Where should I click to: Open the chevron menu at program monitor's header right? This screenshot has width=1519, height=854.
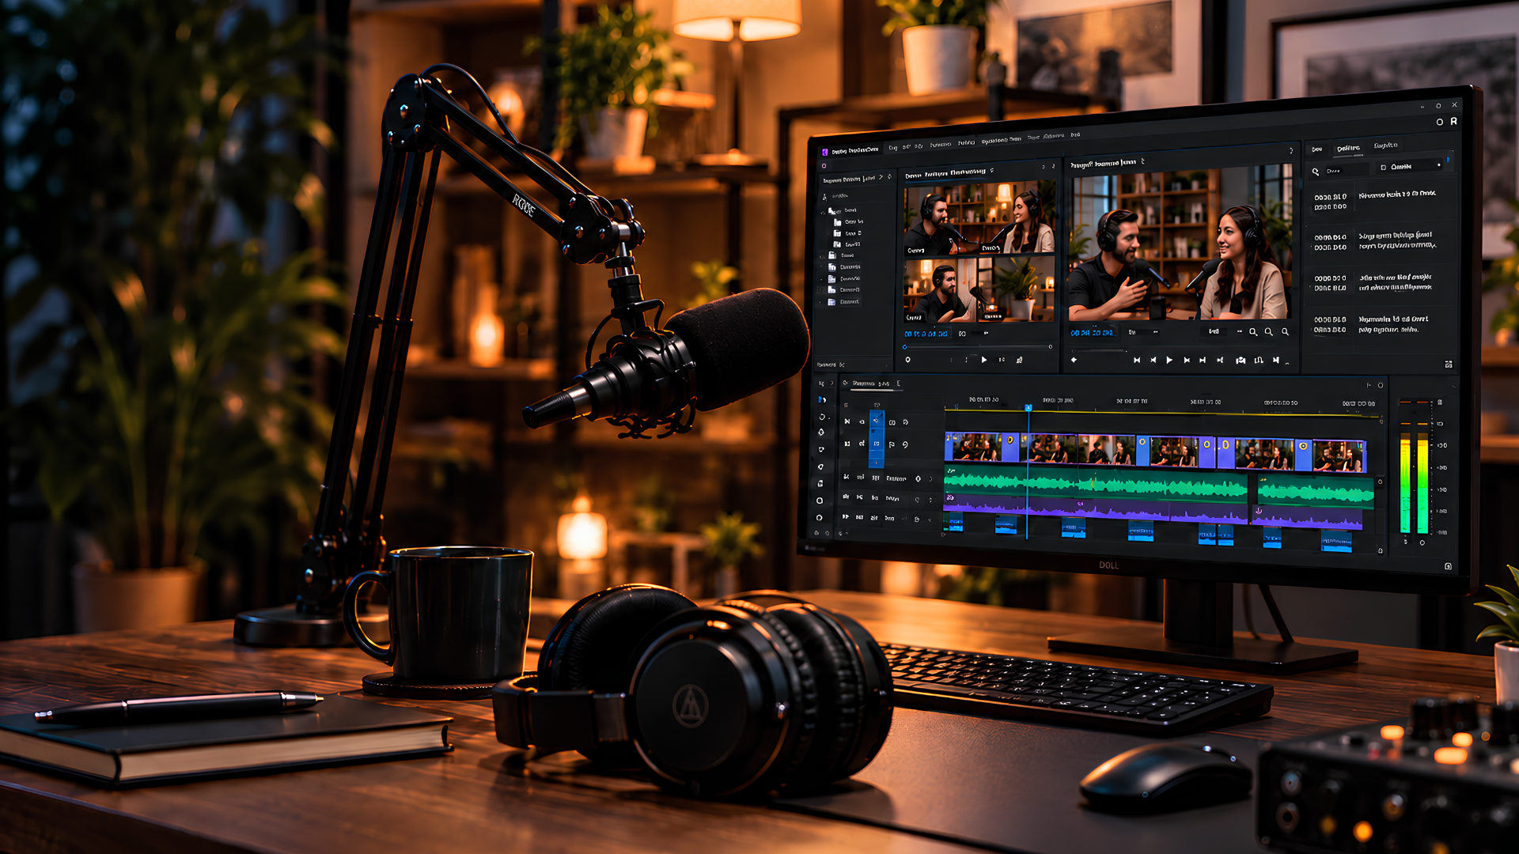[x=1291, y=150]
